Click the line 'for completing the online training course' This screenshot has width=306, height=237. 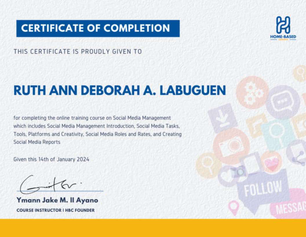92,118
